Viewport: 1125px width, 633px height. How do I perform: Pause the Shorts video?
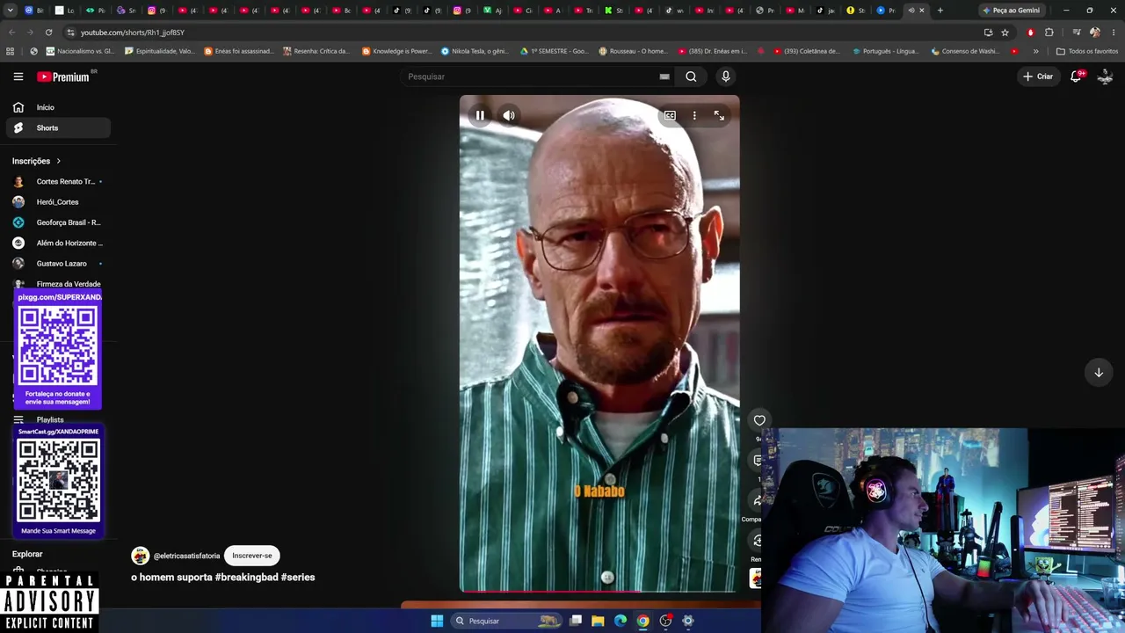point(480,115)
